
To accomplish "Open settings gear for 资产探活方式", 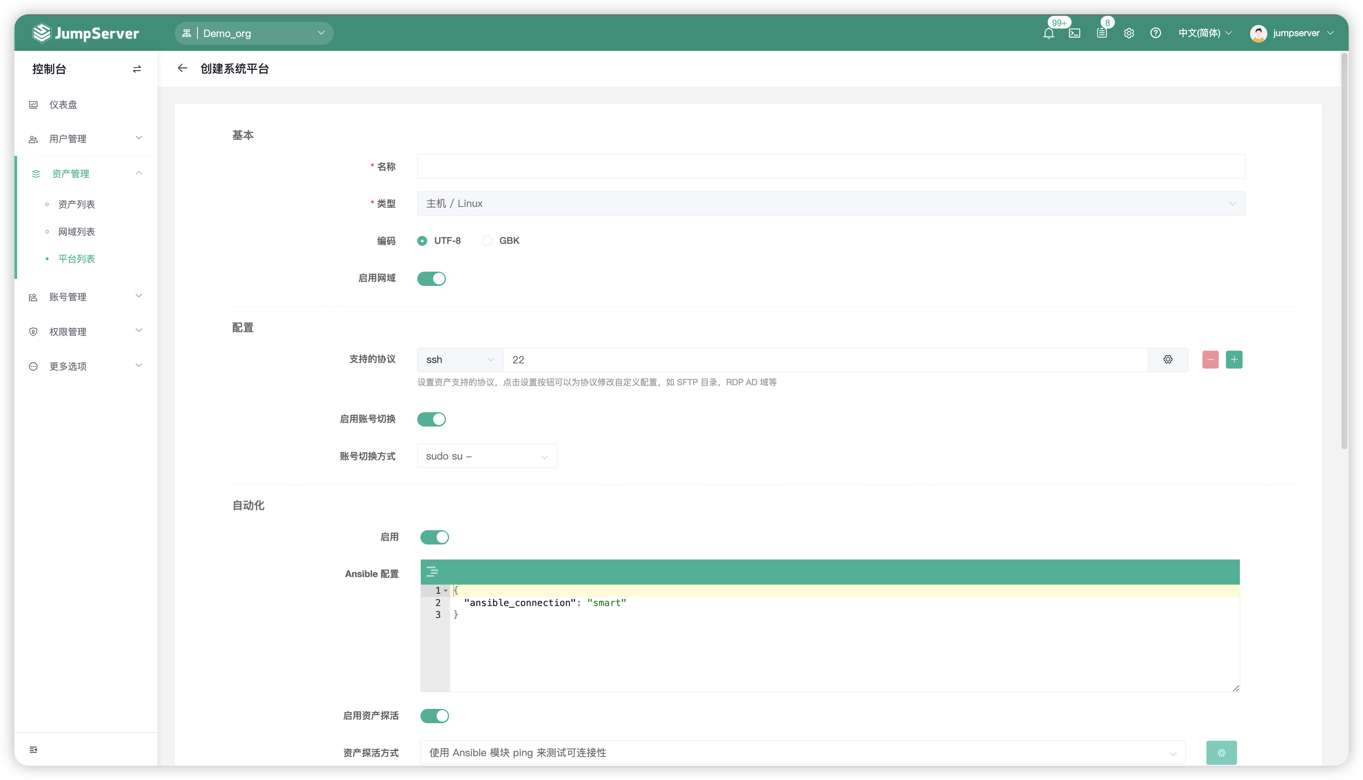I will click(x=1222, y=753).
